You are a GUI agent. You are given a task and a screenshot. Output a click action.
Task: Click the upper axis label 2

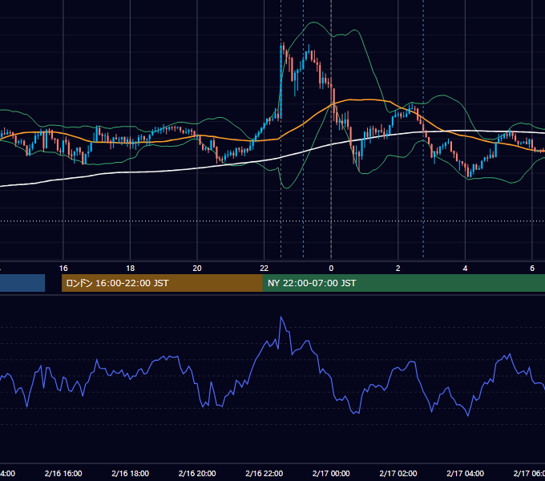398,269
